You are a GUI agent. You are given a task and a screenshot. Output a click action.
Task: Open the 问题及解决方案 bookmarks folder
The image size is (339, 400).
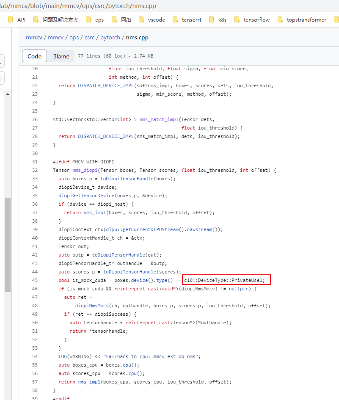pos(61,19)
